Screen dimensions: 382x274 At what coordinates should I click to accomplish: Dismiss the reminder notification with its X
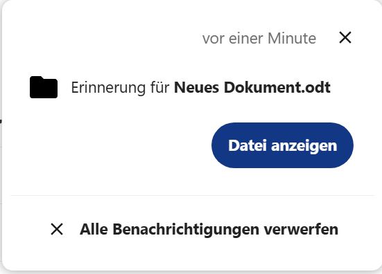345,37
